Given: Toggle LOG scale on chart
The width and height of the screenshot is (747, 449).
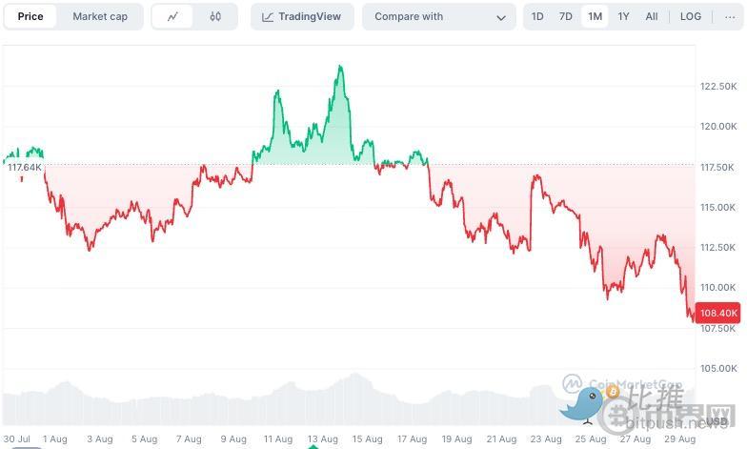Looking at the screenshot, I should coord(691,16).
